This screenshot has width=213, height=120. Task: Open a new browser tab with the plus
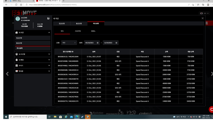tap(64, 1)
